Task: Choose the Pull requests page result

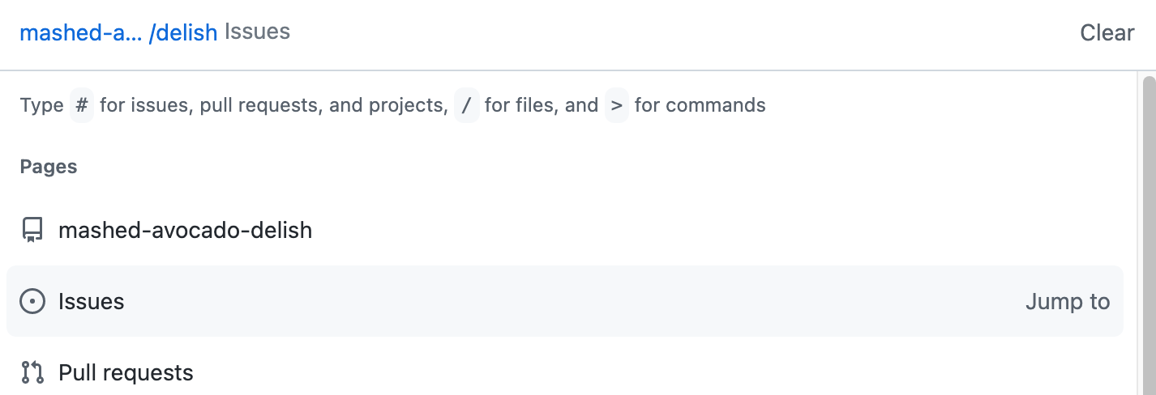Action: 126,372
